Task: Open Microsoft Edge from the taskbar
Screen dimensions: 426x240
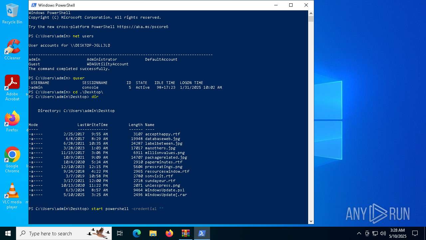Action: click(x=137, y=233)
